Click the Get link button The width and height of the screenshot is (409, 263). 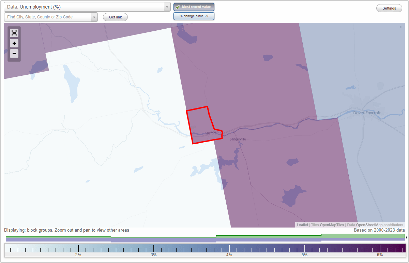[115, 17]
